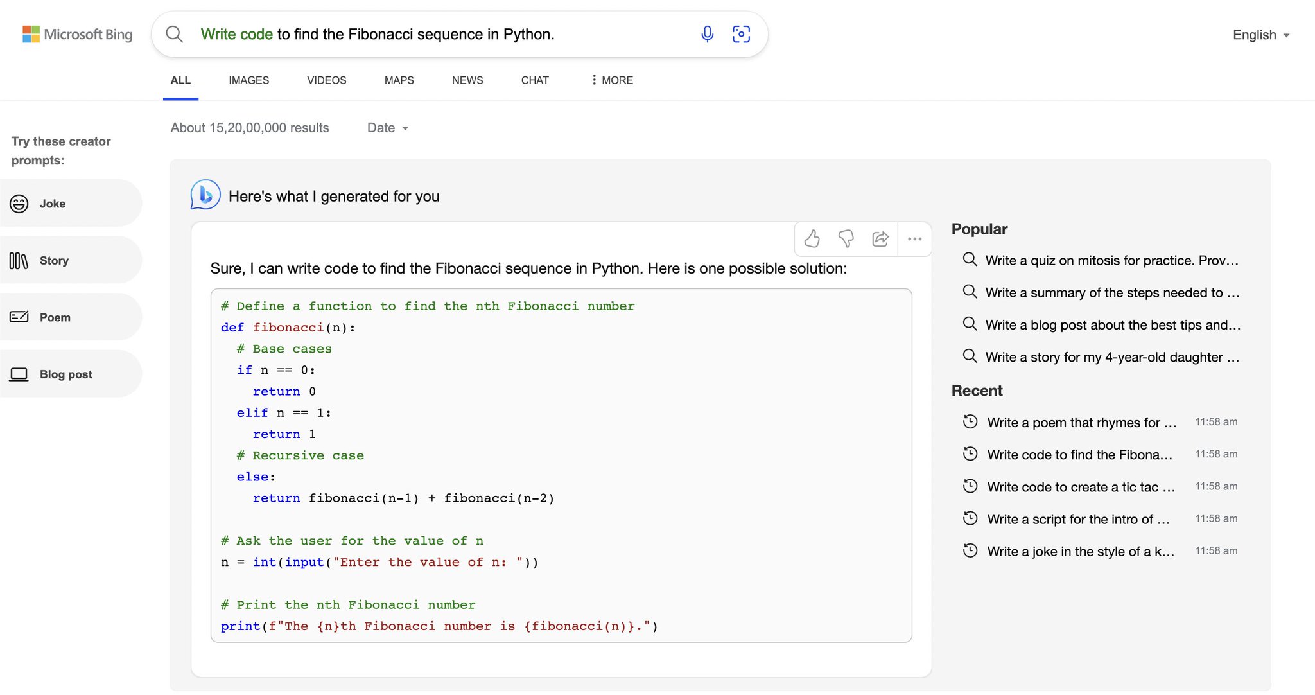Click the Bing chat logo beside generated heading
Image resolution: width=1315 pixels, height=695 pixels.
pyautogui.click(x=205, y=195)
